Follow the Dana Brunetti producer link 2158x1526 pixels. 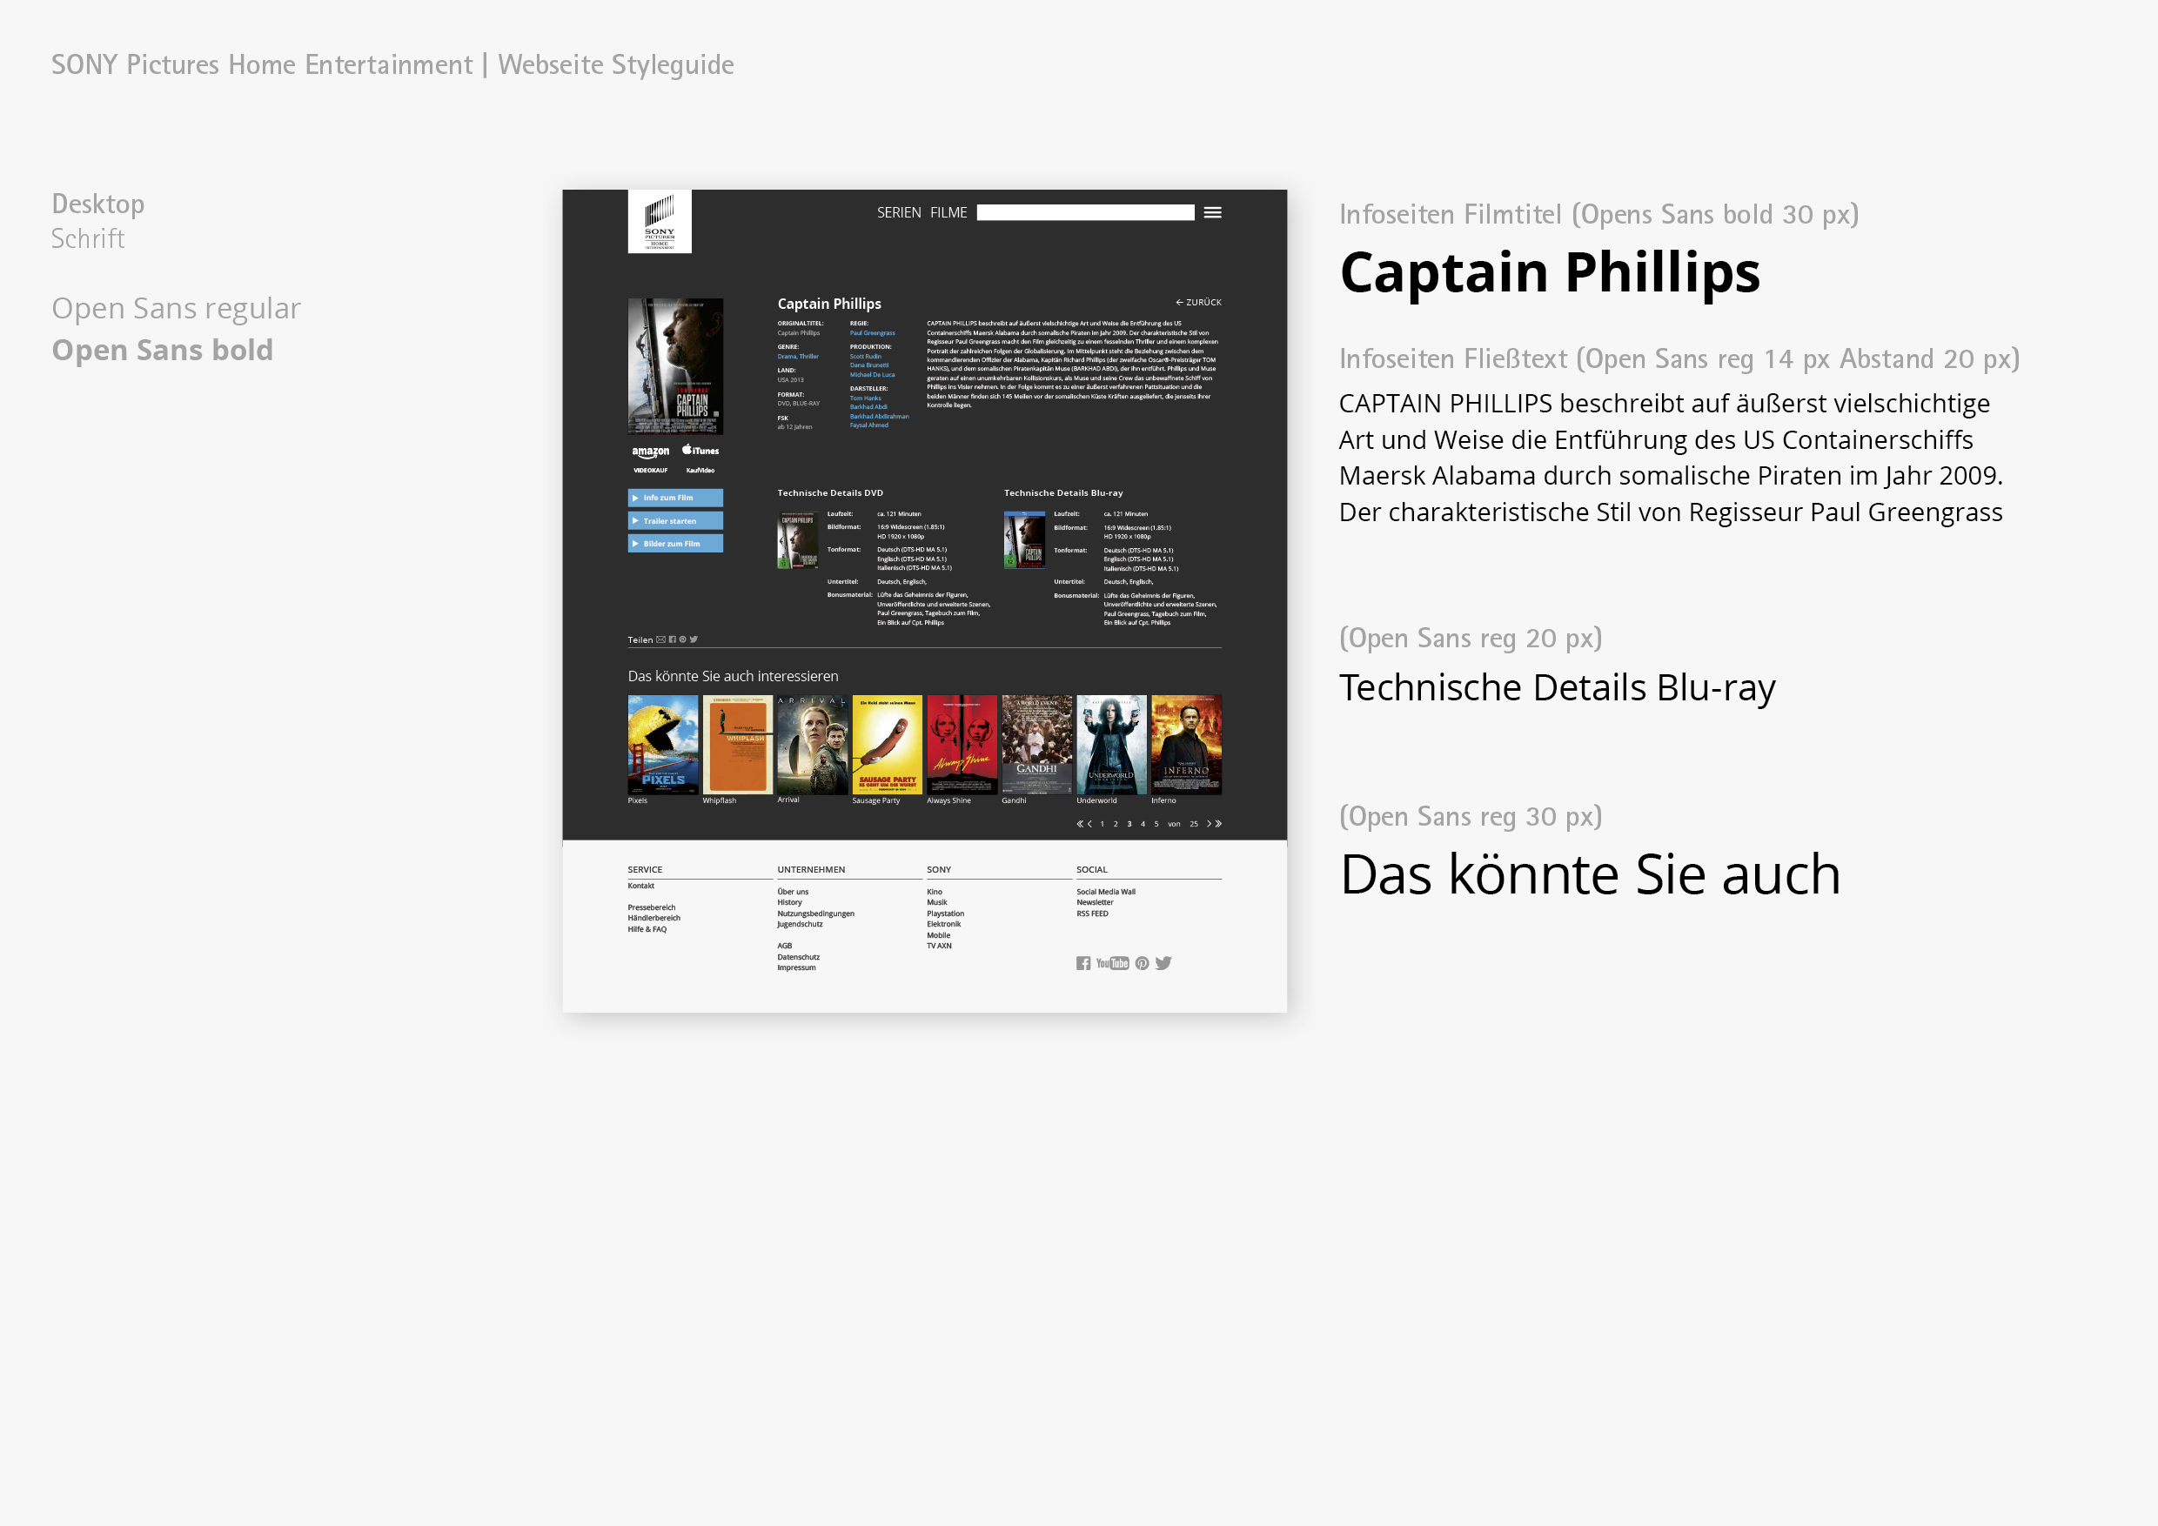coord(869,365)
